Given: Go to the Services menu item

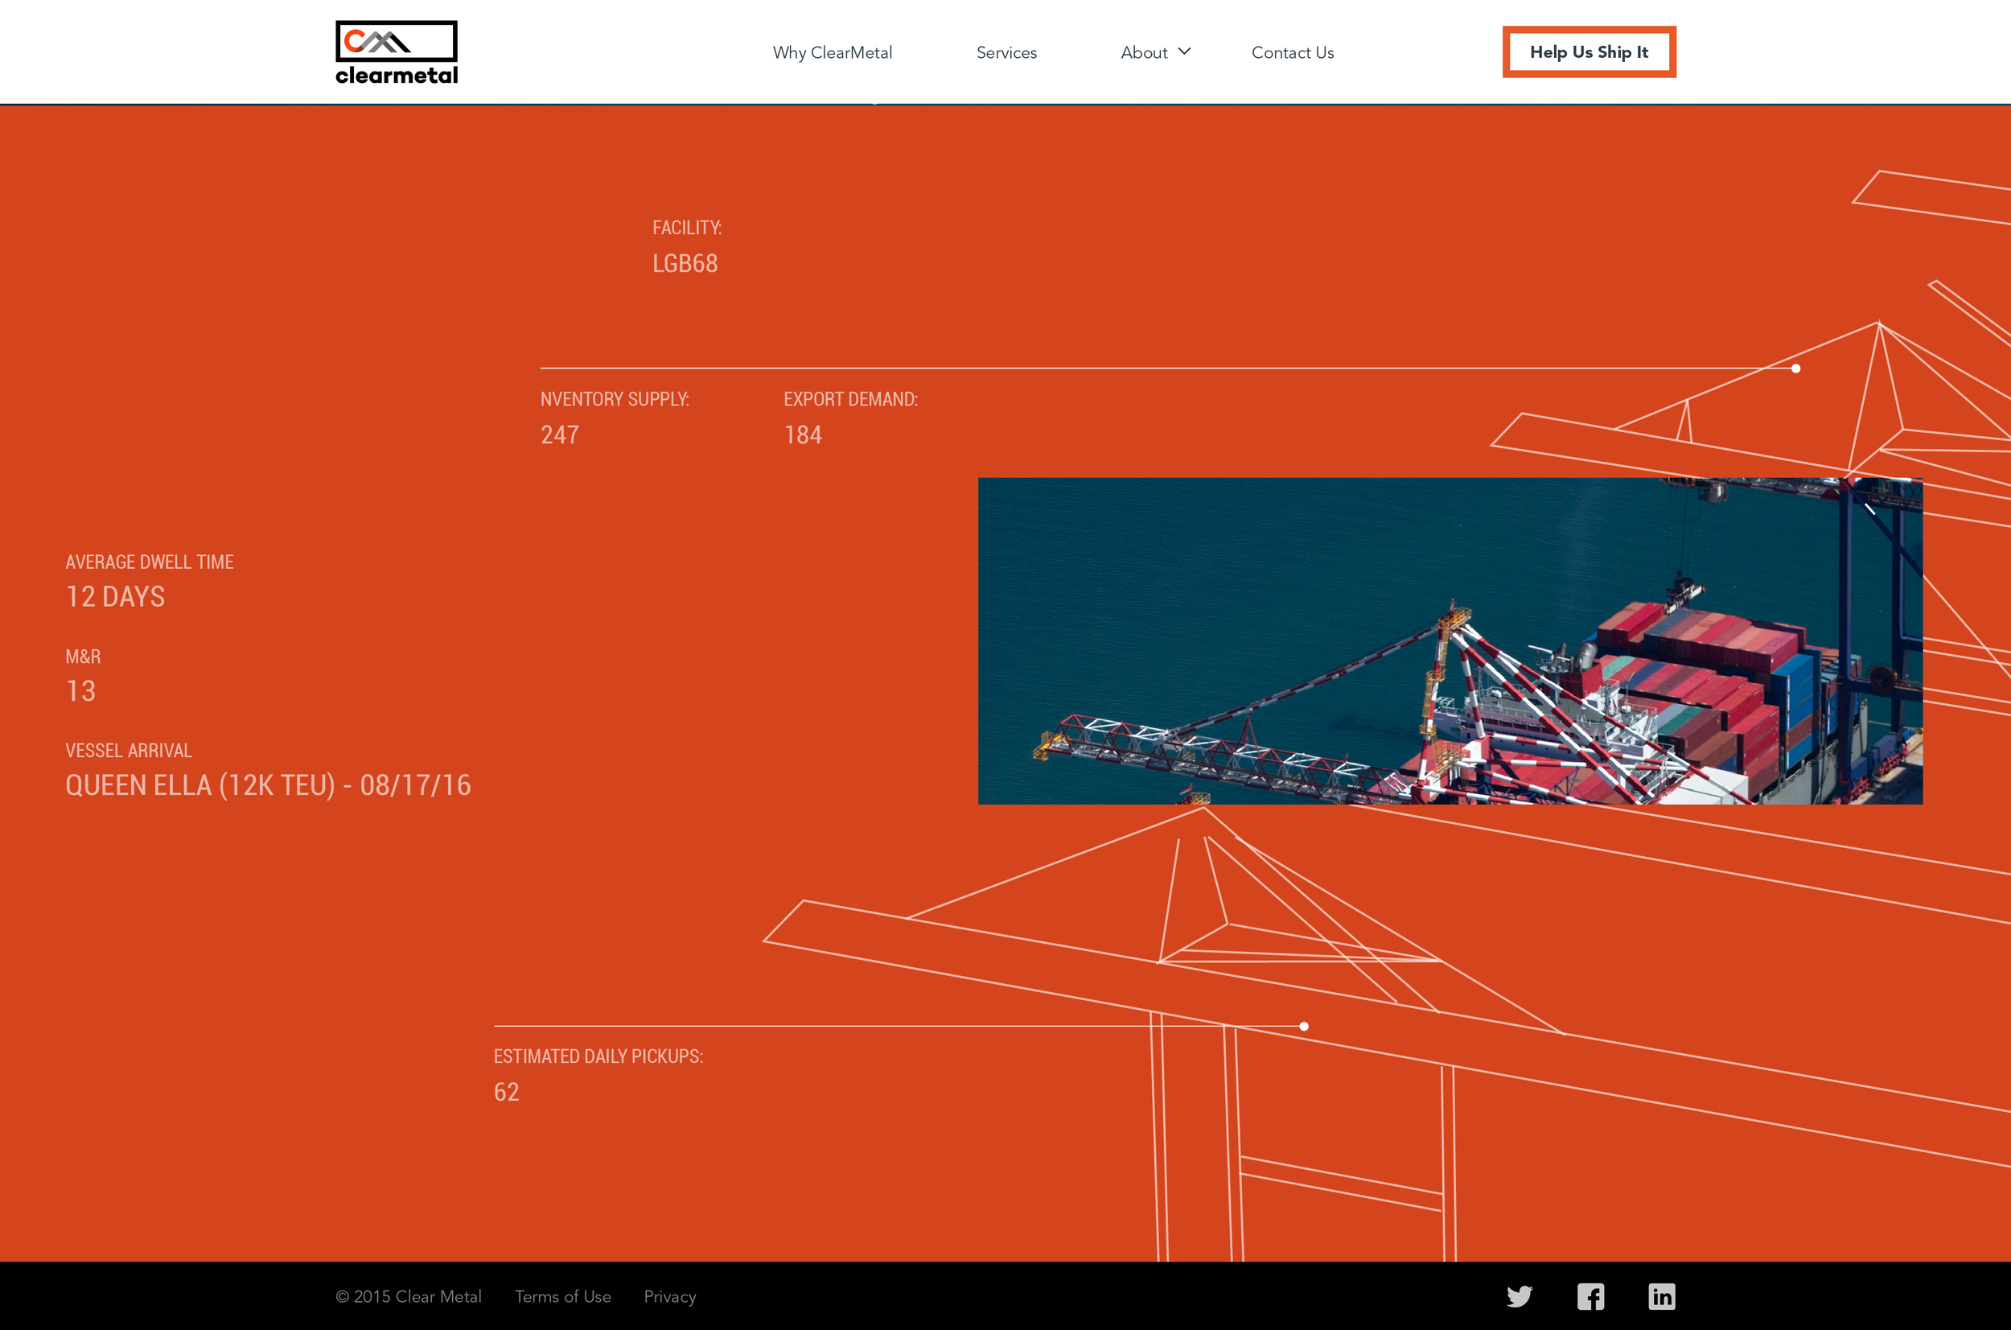Looking at the screenshot, I should pos(1006,52).
